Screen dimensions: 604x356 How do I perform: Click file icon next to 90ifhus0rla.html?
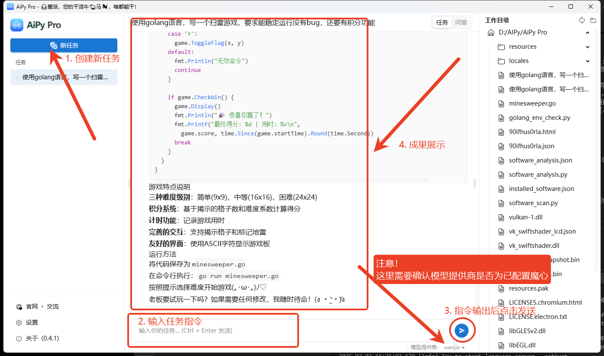pyautogui.click(x=501, y=132)
